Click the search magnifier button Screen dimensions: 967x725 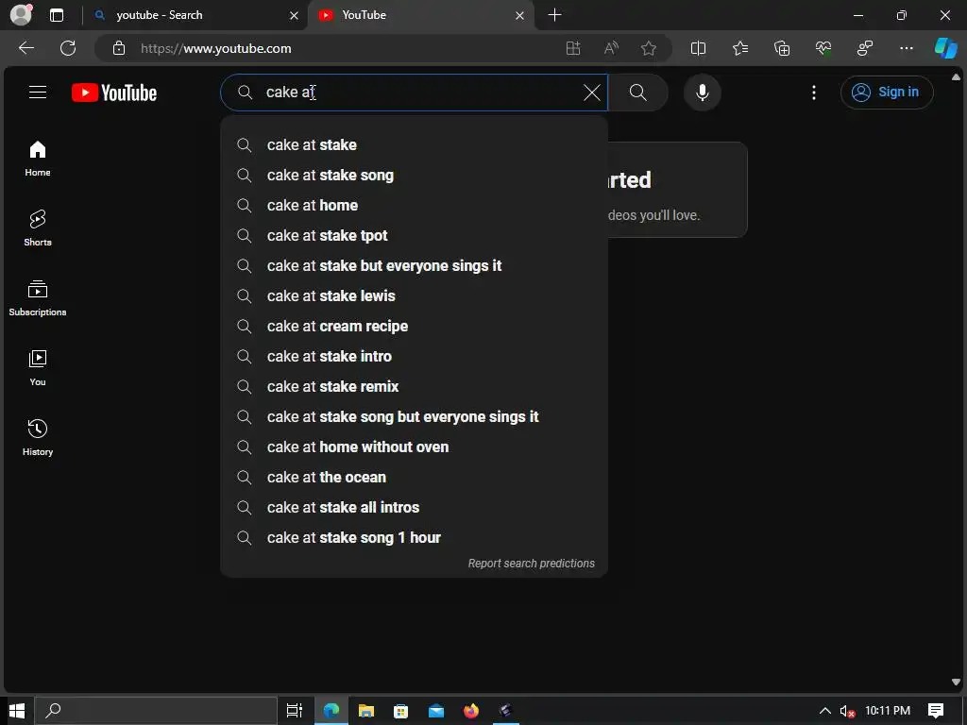(637, 93)
